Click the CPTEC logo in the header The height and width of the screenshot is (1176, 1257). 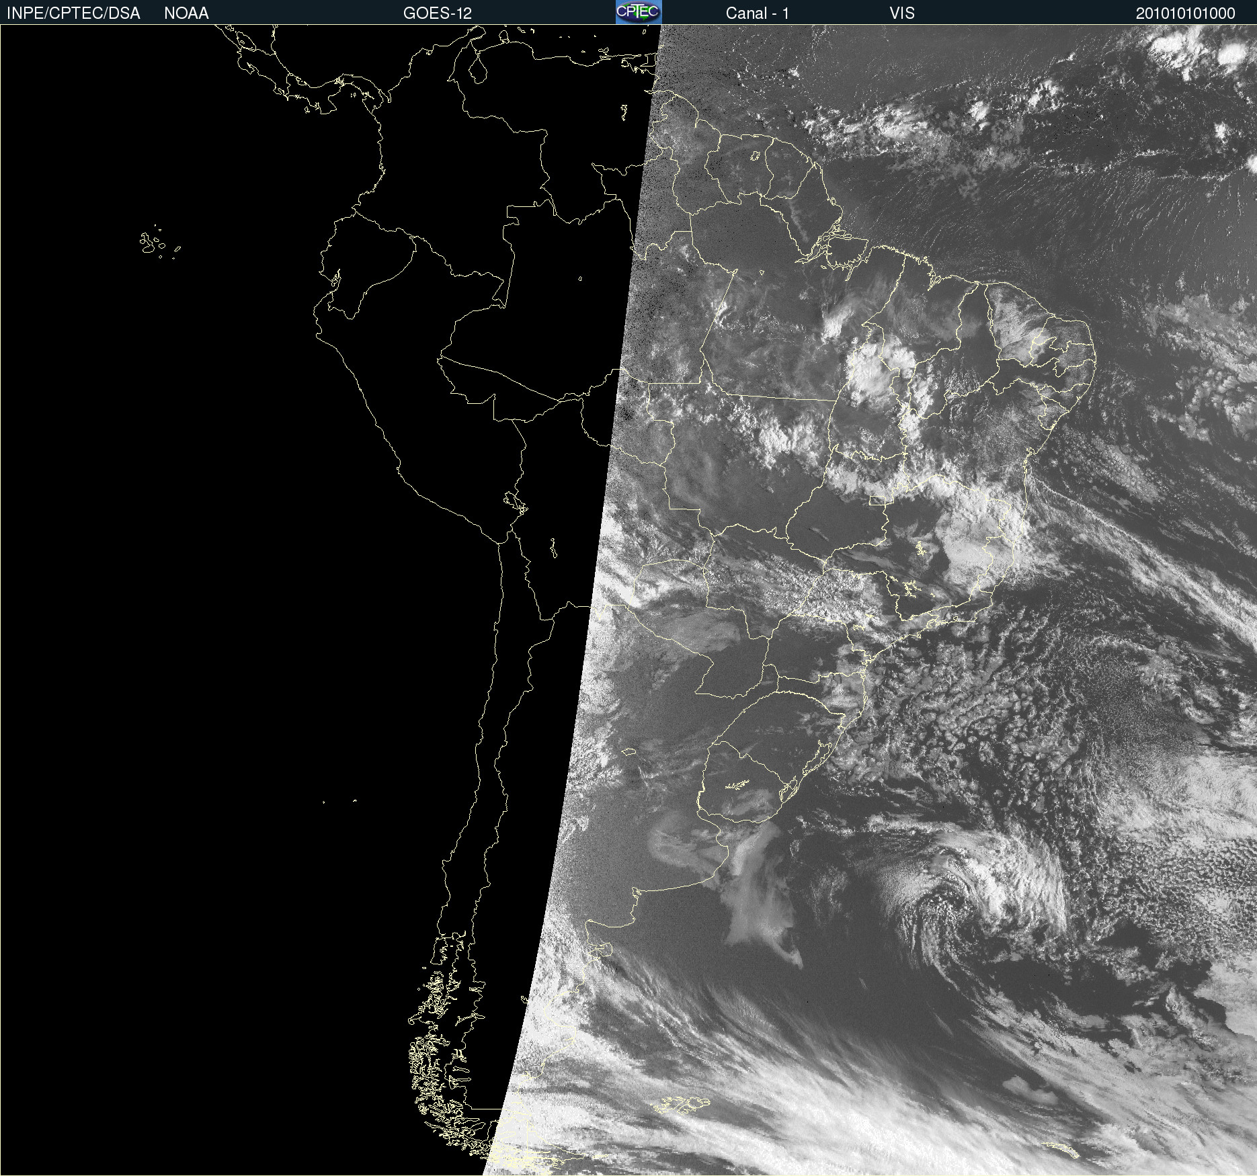pos(639,12)
